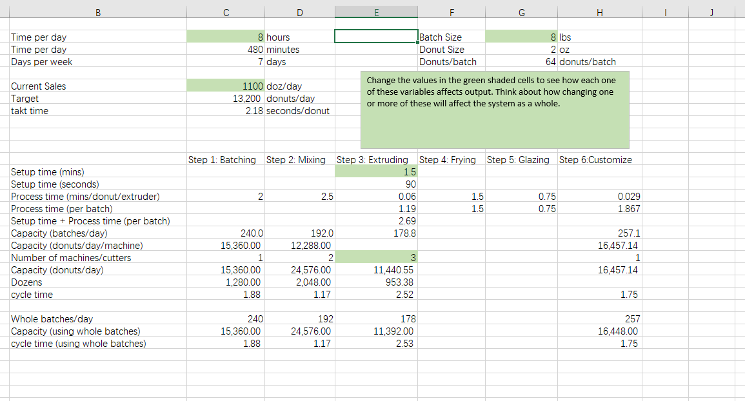Click the Target value 13,200
Screen dimensions: 745x401
click(226, 98)
